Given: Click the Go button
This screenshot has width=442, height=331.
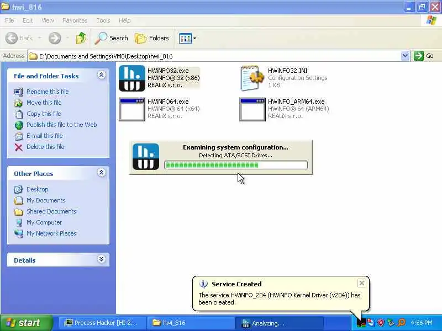Looking at the screenshot, I should (424, 56).
